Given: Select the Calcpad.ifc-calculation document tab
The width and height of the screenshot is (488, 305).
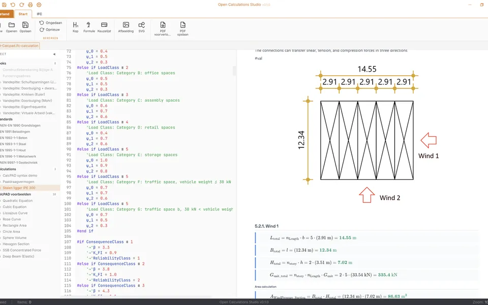Looking at the screenshot, I should point(19,46).
